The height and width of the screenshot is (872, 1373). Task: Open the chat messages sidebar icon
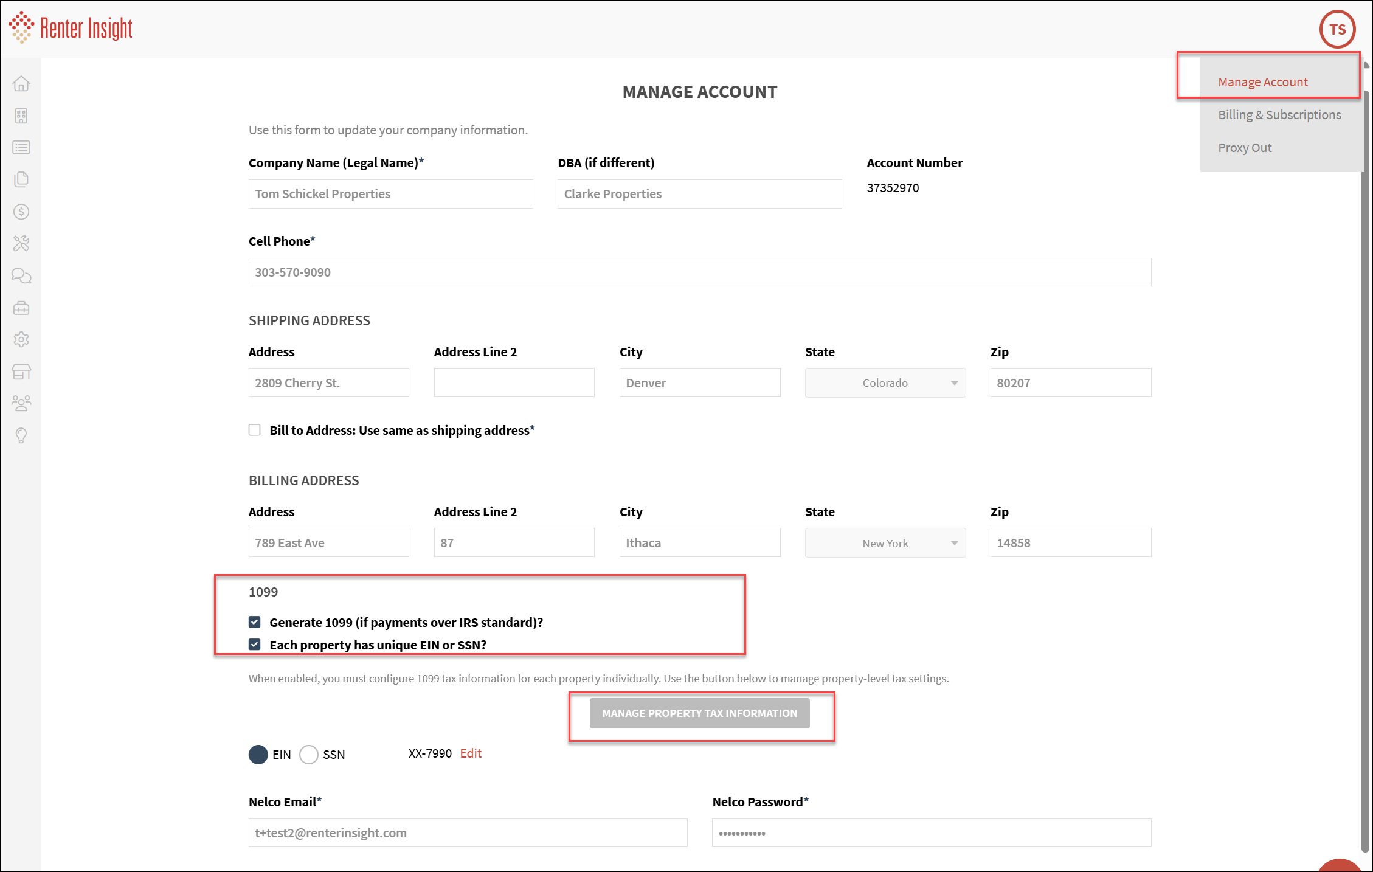21,276
